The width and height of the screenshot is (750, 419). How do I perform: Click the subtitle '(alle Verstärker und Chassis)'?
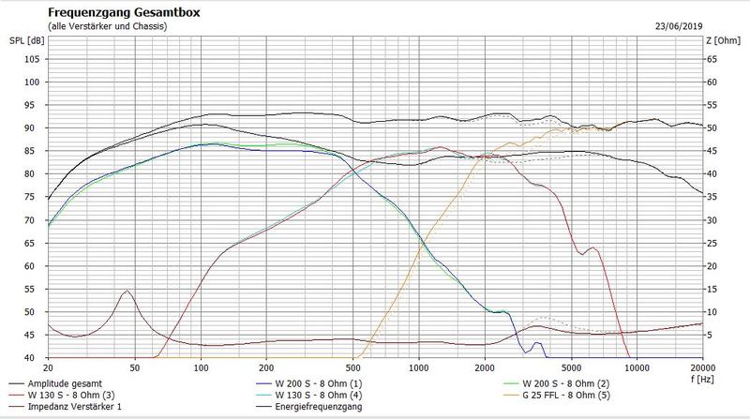pos(108,26)
